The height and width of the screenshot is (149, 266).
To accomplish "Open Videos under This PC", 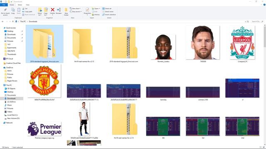I will point(8,112).
